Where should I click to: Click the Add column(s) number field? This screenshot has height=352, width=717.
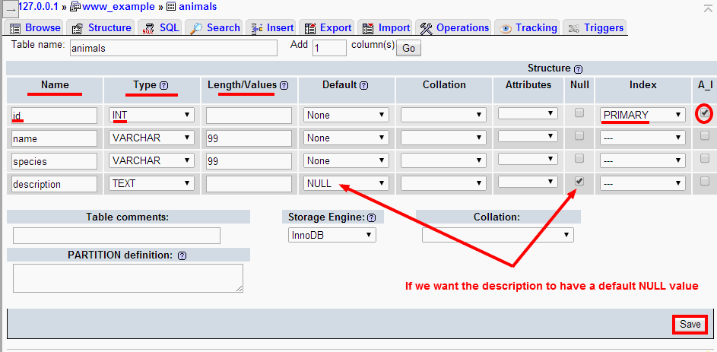330,48
